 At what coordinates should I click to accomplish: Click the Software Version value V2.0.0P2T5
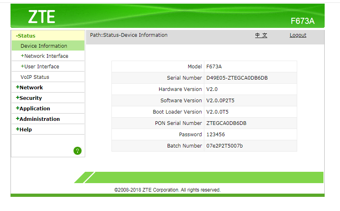(x=220, y=101)
